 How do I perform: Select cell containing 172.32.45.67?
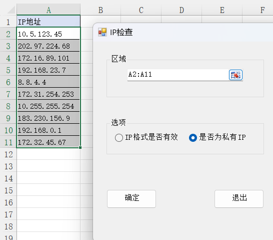[48, 142]
